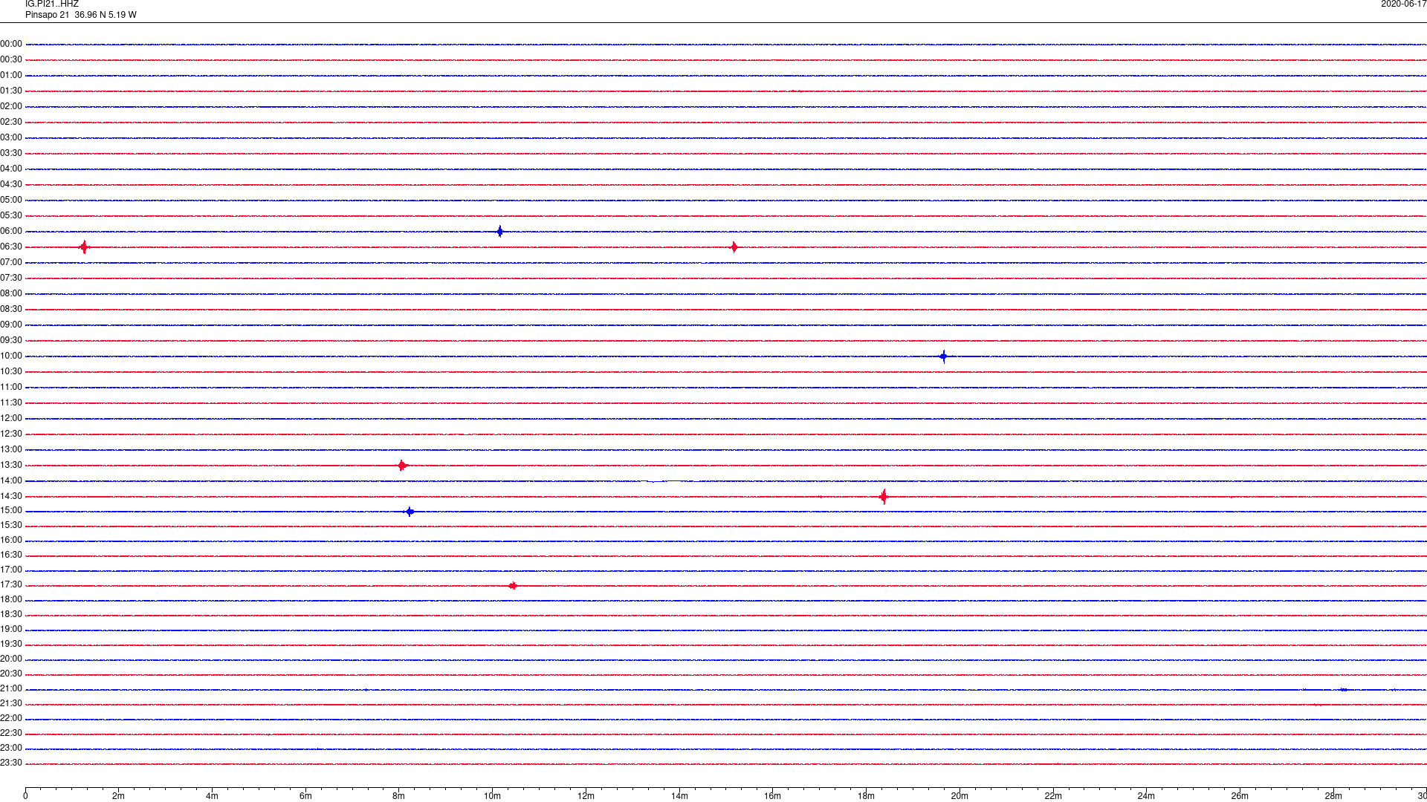Click the station code IG.PI21..HHZ

52,4
